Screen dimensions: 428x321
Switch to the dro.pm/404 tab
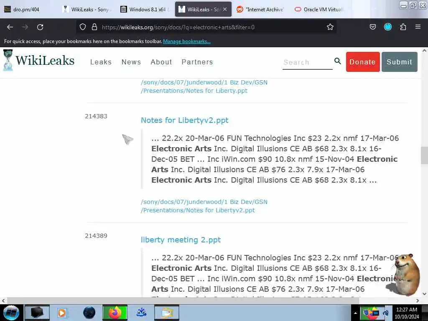coord(26,9)
